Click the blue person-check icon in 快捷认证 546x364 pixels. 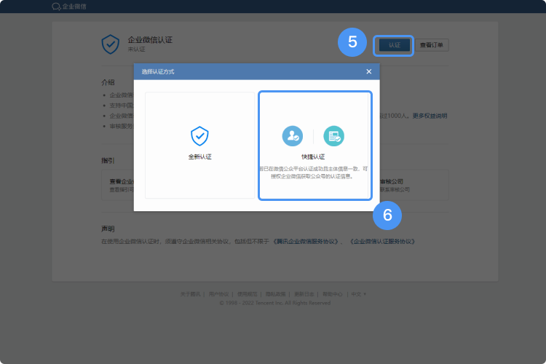pos(293,136)
